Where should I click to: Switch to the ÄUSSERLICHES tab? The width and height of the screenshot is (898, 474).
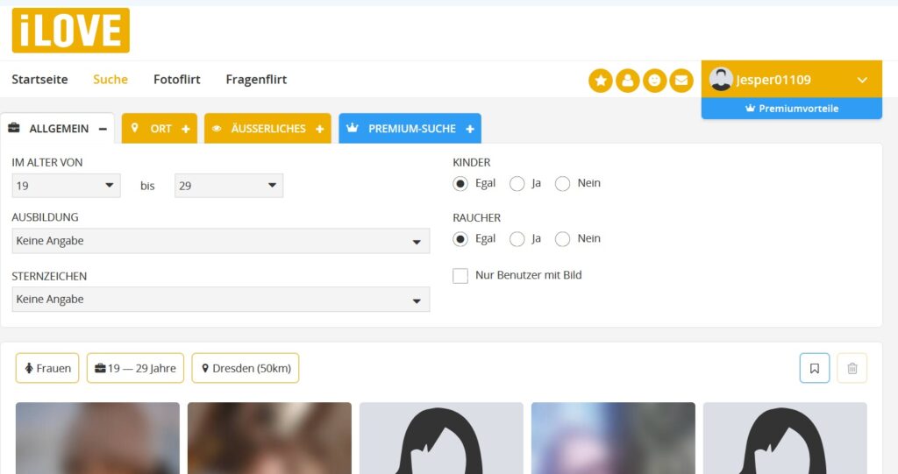[x=267, y=128]
